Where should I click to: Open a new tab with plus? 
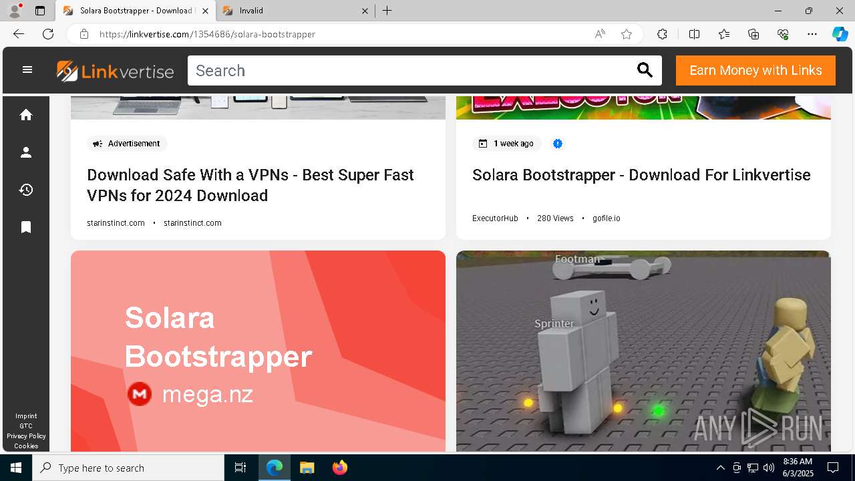(387, 11)
